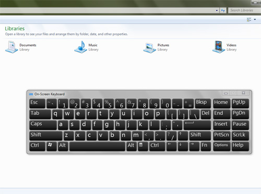Click the Enter key on keyboard
261x194 pixels.
coord(197,125)
